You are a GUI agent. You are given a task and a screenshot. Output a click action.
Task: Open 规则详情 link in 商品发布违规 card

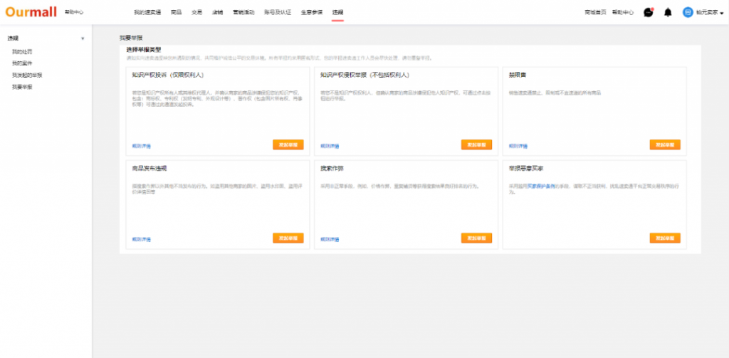[141, 239]
